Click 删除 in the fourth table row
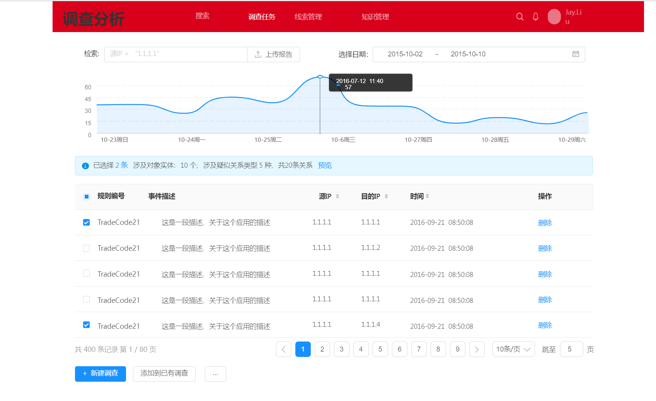656x401 pixels. click(545, 300)
